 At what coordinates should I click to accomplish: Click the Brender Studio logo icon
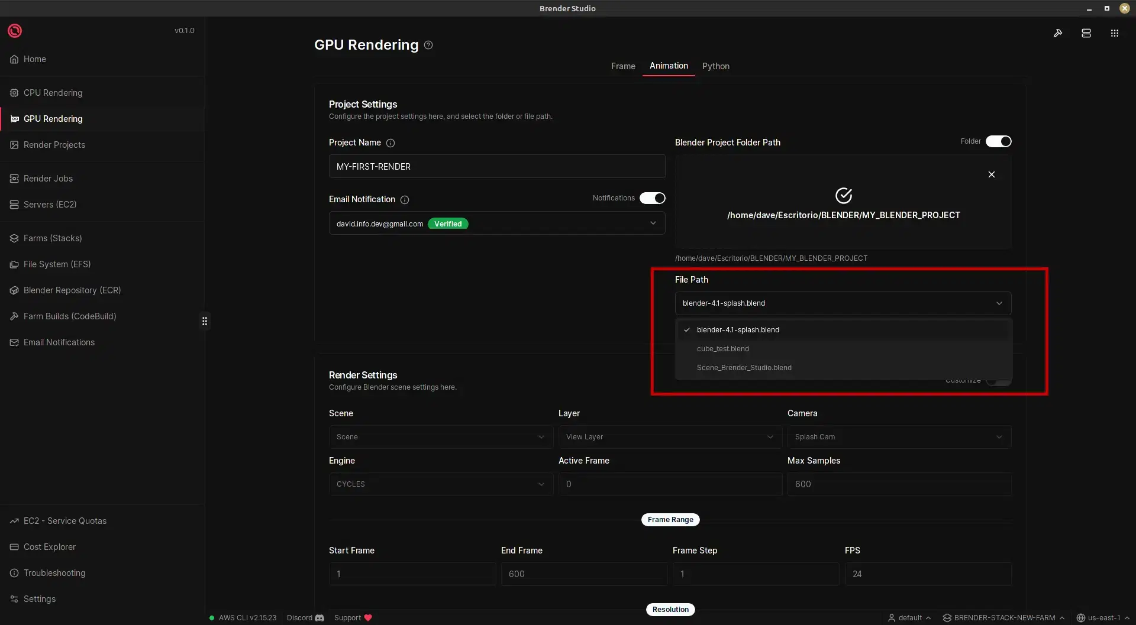tap(15, 31)
